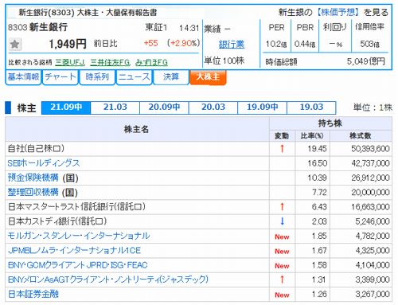This screenshot has width=398, height=305.
Task: Click the 比率(%) column header
Action: [312, 136]
